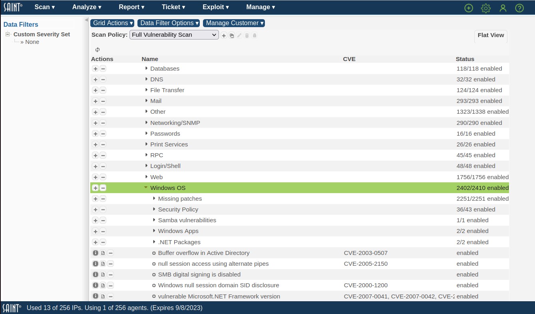Expand the Missing patches subcategory
Image resolution: width=535 pixels, height=314 pixels.
[154, 198]
